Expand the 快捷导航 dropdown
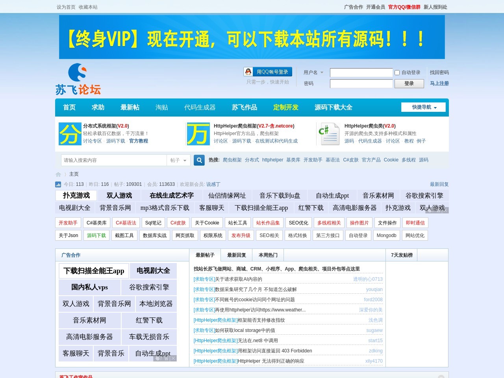 [x=423, y=107]
